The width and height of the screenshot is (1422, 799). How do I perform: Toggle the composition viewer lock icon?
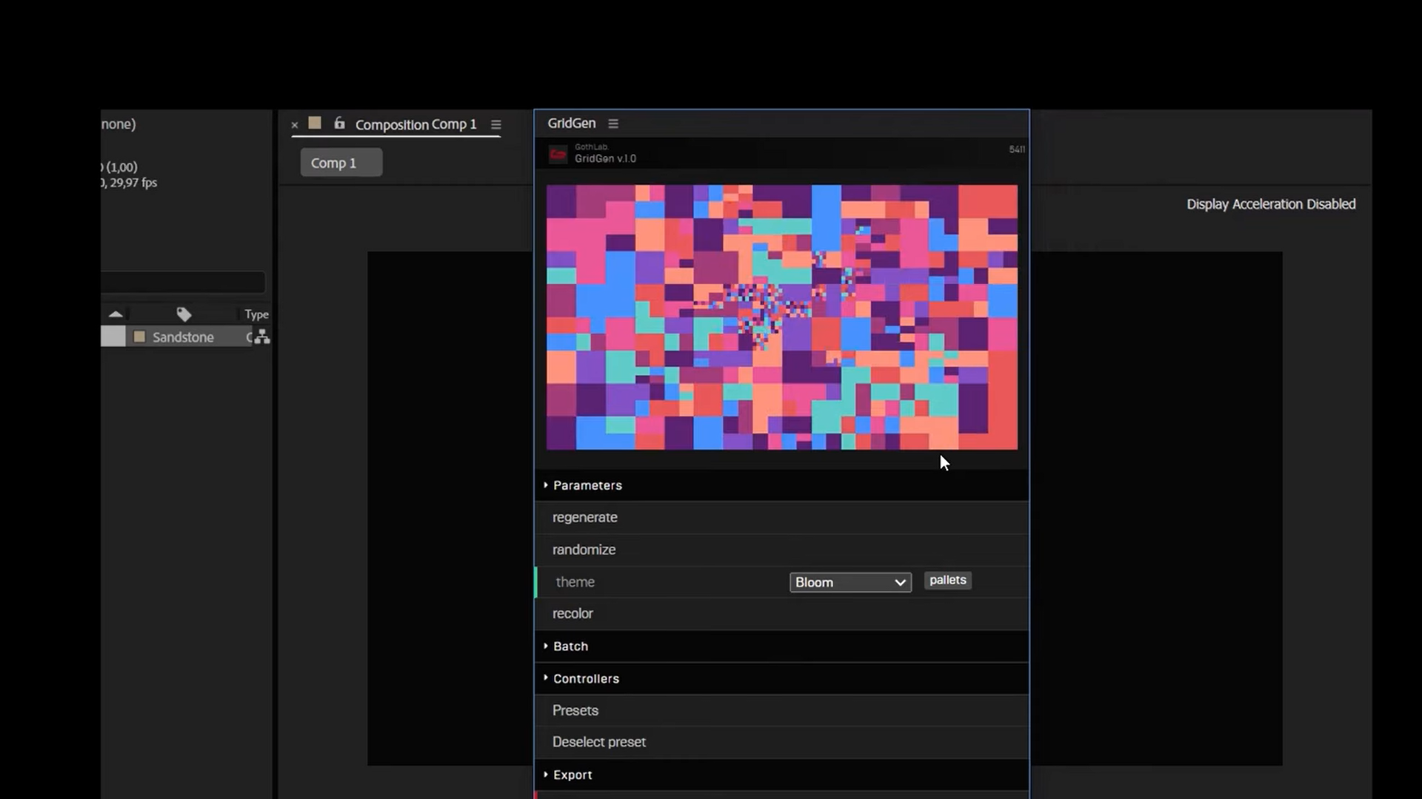339,124
